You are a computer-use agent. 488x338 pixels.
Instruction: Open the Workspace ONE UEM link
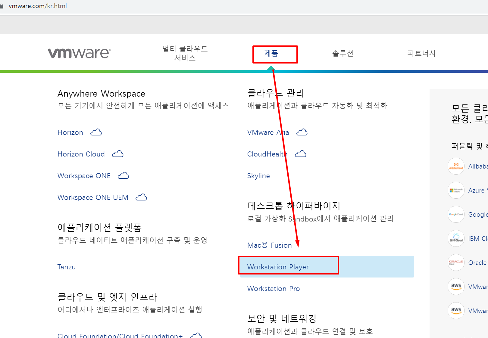(x=93, y=197)
